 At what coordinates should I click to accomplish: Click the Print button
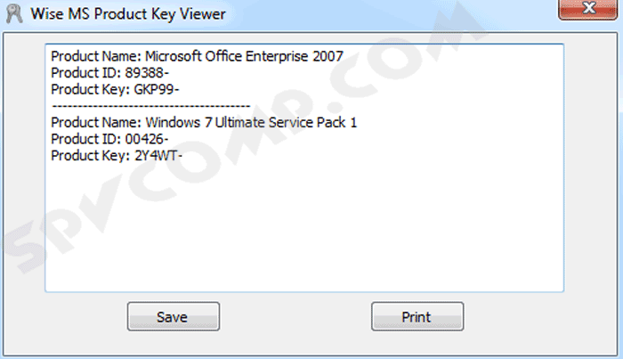(x=417, y=316)
